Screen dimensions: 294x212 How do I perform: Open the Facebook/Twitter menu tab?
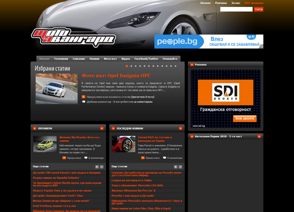146,59
